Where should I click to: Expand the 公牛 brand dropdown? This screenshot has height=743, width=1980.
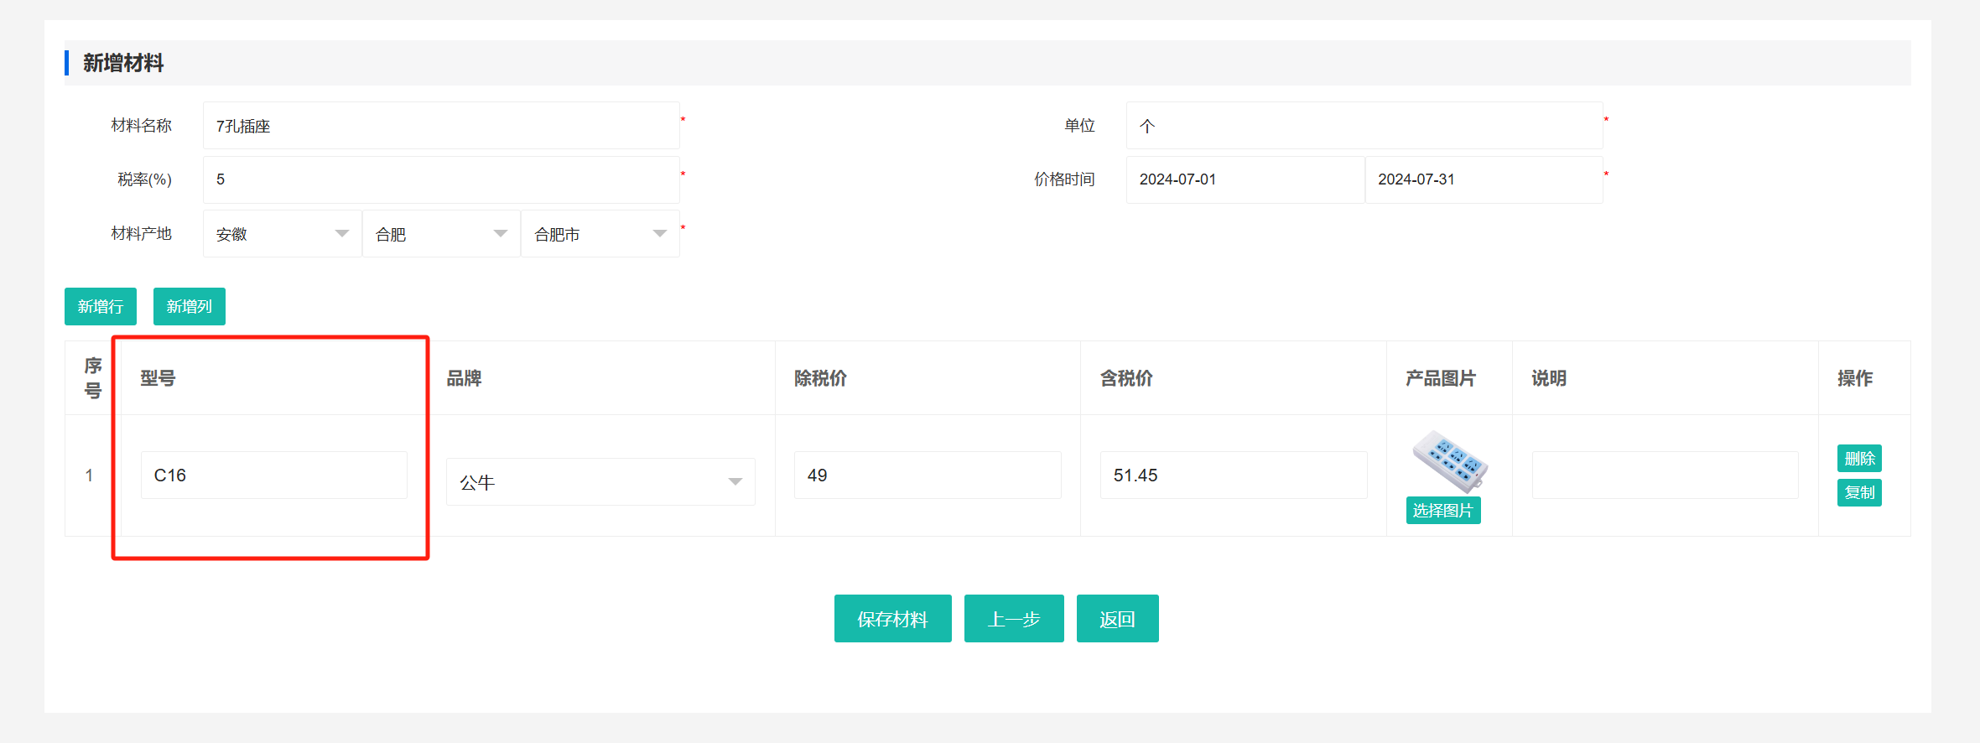pyautogui.click(x=600, y=482)
